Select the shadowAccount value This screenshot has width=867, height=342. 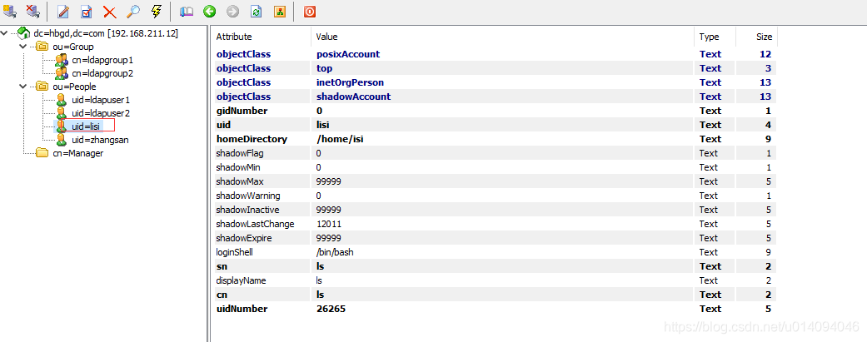(353, 97)
